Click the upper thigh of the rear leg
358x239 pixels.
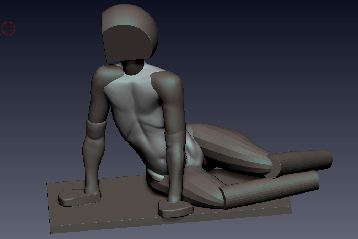(227, 146)
